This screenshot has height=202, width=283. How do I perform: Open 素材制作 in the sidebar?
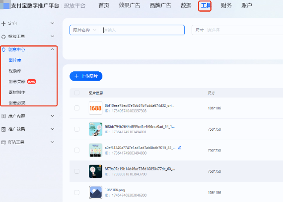pyautogui.click(x=17, y=93)
